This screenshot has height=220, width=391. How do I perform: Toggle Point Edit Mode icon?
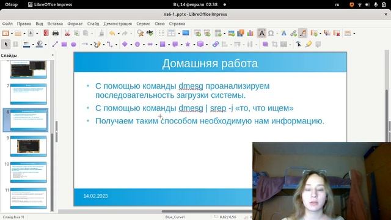point(299,45)
